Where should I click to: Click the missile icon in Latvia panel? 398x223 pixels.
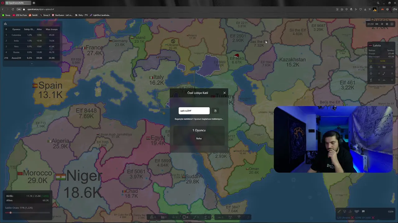(x=384, y=73)
